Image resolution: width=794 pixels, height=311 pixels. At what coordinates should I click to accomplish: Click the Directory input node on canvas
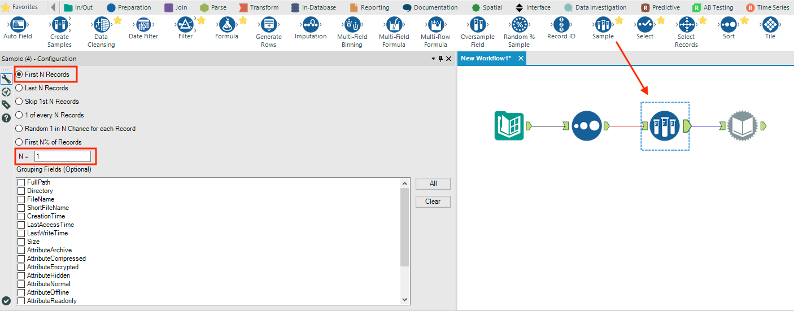coord(509,126)
